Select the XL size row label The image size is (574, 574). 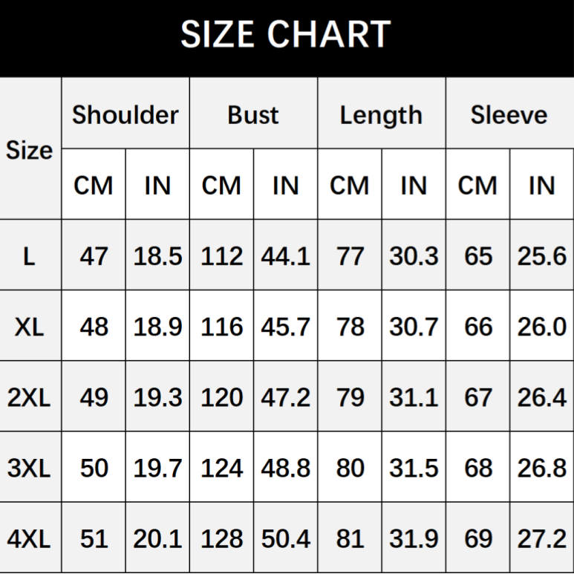tap(30, 327)
